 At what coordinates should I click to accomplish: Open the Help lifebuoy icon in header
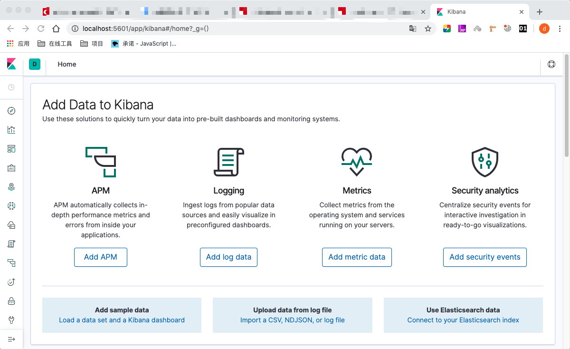(551, 64)
